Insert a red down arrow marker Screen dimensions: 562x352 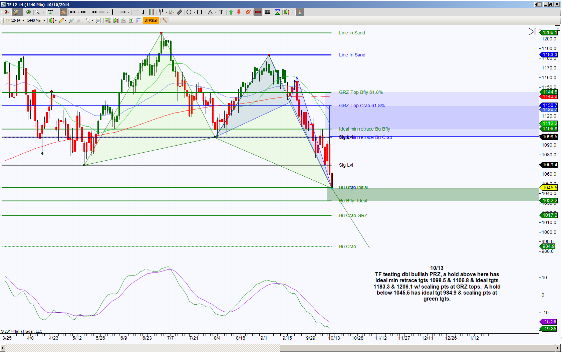coord(239,12)
